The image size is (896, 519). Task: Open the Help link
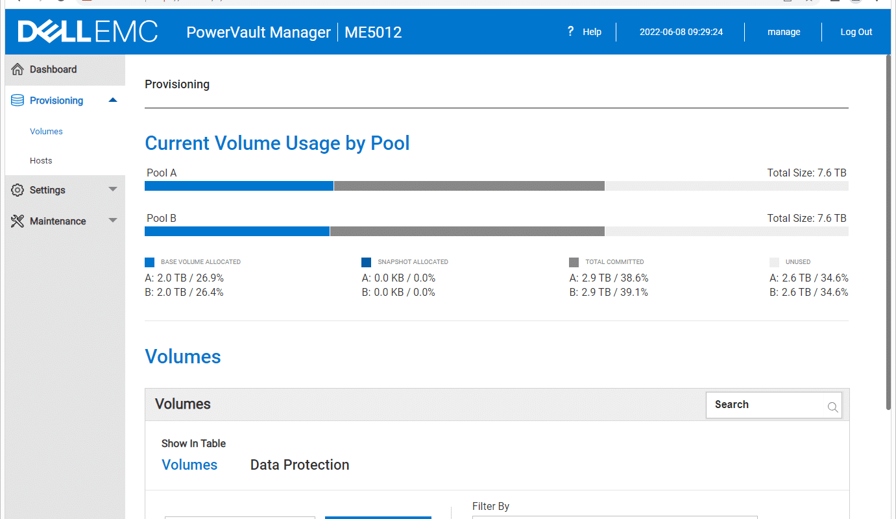click(x=592, y=32)
